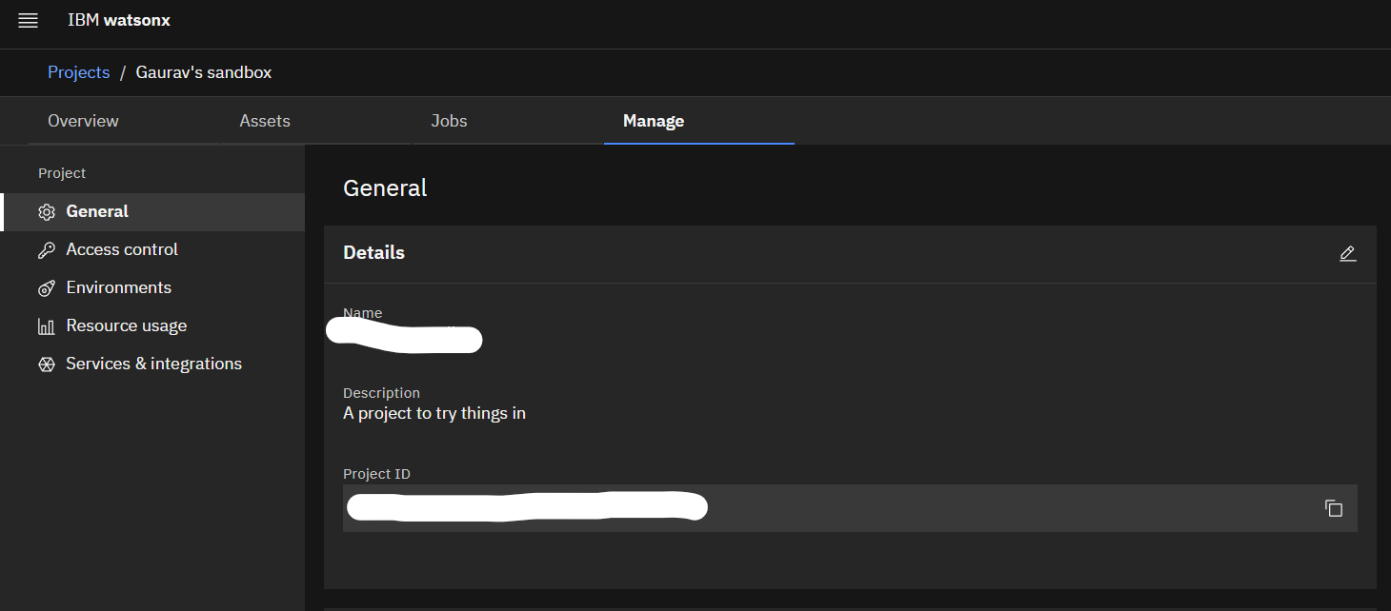The height and width of the screenshot is (611, 1391).
Task: Switch to the Overview tab
Action: tap(83, 121)
